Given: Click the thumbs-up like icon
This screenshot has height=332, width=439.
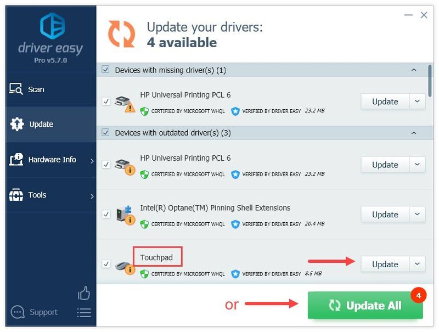Looking at the screenshot, I should pos(84,293).
